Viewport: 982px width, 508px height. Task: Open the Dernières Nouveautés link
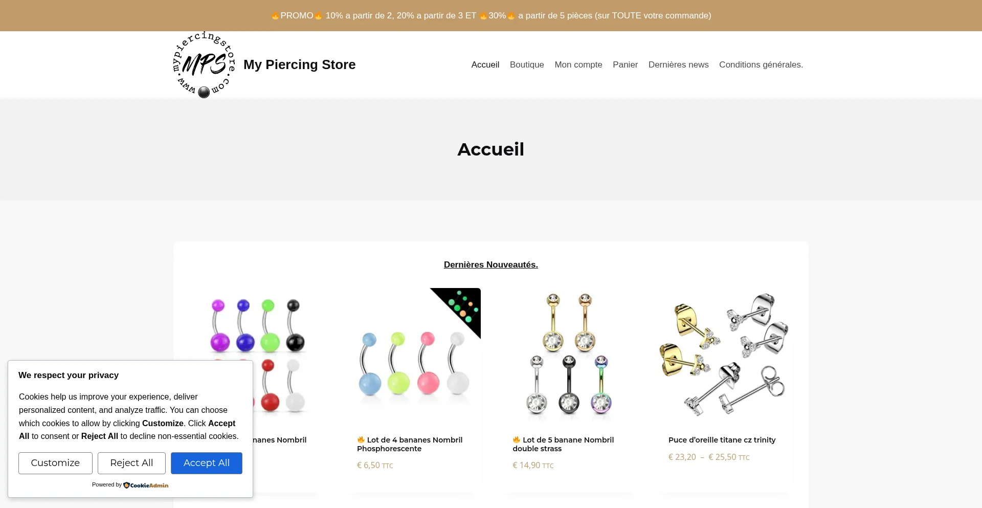pyautogui.click(x=490, y=264)
